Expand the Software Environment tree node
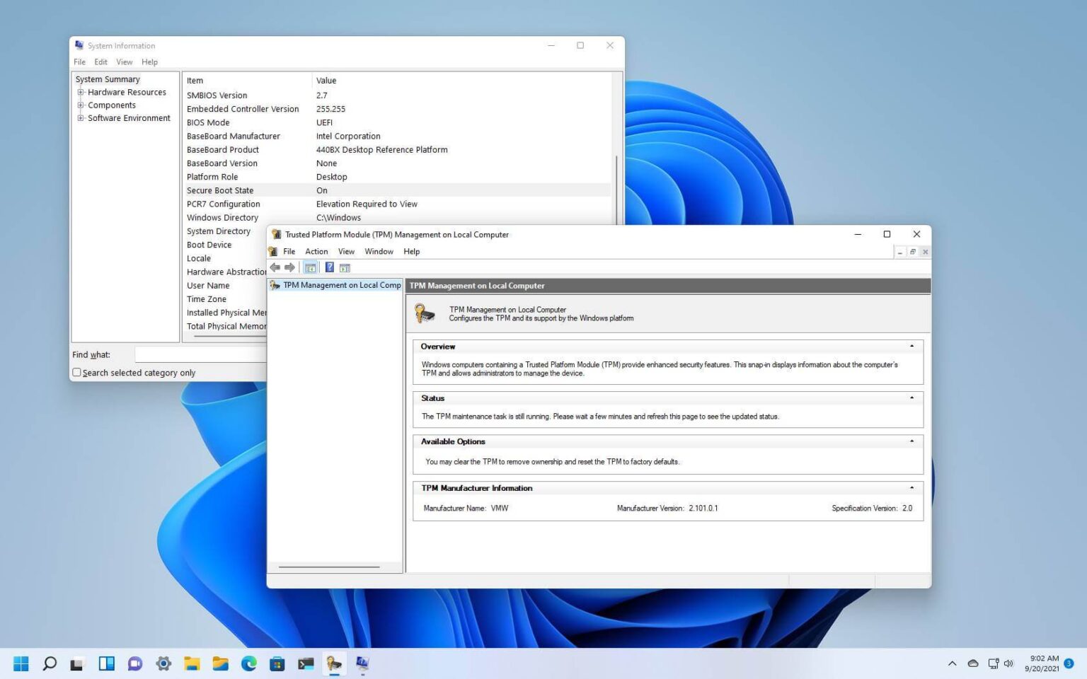Screen dimensions: 1087x679 [80, 118]
